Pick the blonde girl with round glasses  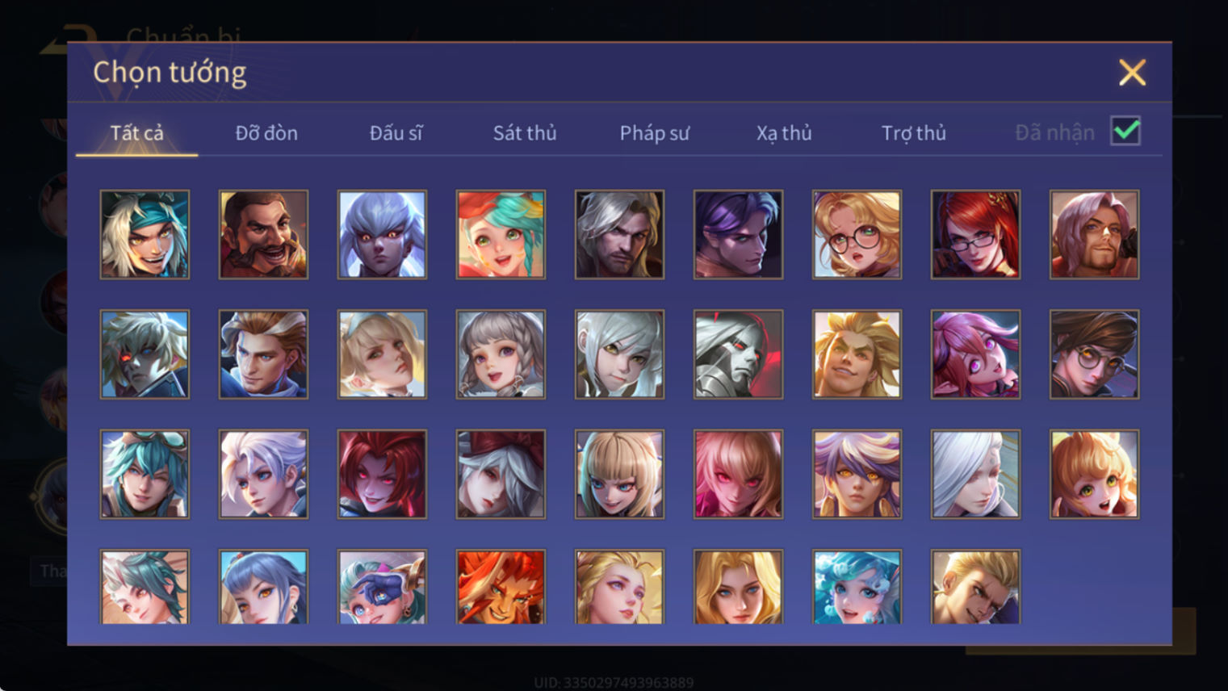(857, 235)
